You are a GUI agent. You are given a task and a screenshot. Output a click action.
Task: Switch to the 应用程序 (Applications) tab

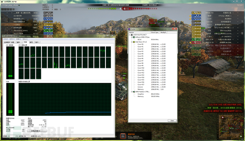click(7, 42)
